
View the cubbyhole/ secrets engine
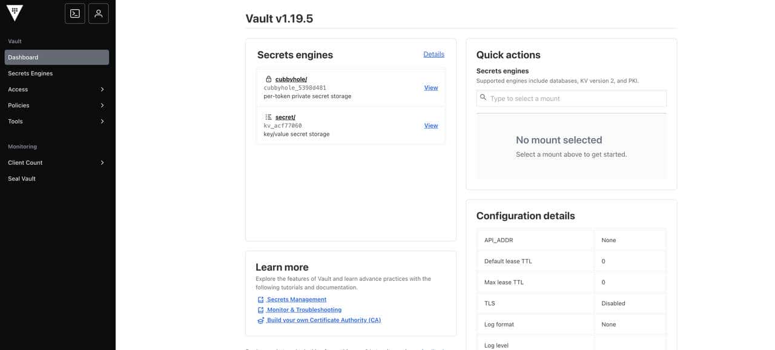pos(430,88)
